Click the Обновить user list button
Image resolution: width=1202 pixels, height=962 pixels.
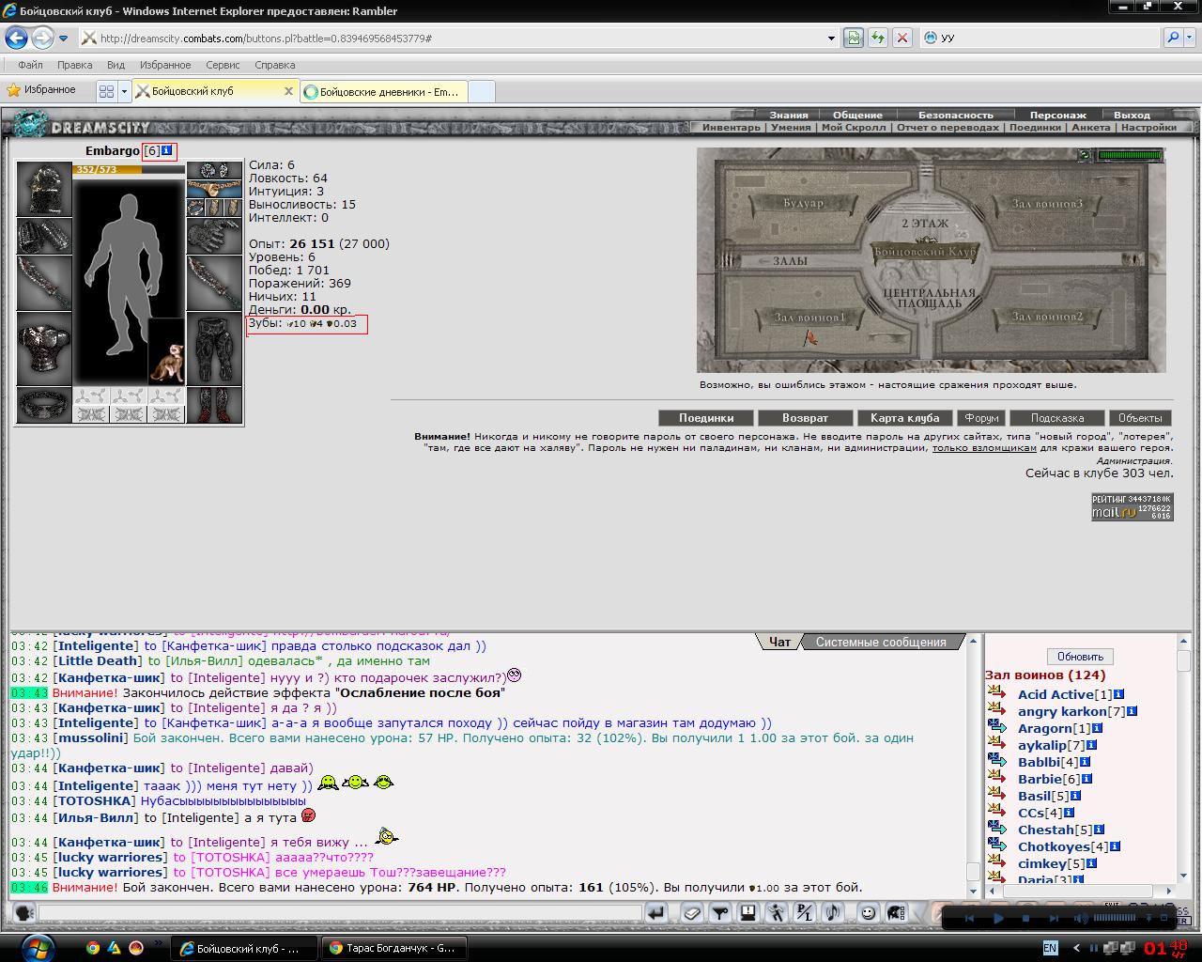1080,657
